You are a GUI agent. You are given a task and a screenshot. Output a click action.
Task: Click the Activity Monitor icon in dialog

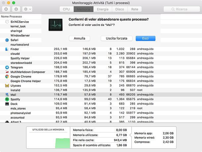(x=56, y=25)
